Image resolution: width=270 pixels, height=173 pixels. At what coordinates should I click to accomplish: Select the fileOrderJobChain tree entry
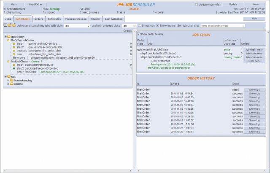click(22, 40)
